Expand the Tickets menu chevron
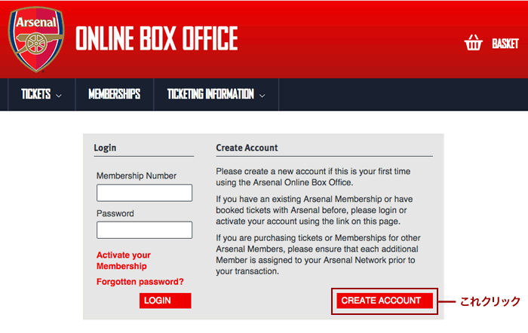The height and width of the screenshot is (333, 528). (59, 96)
